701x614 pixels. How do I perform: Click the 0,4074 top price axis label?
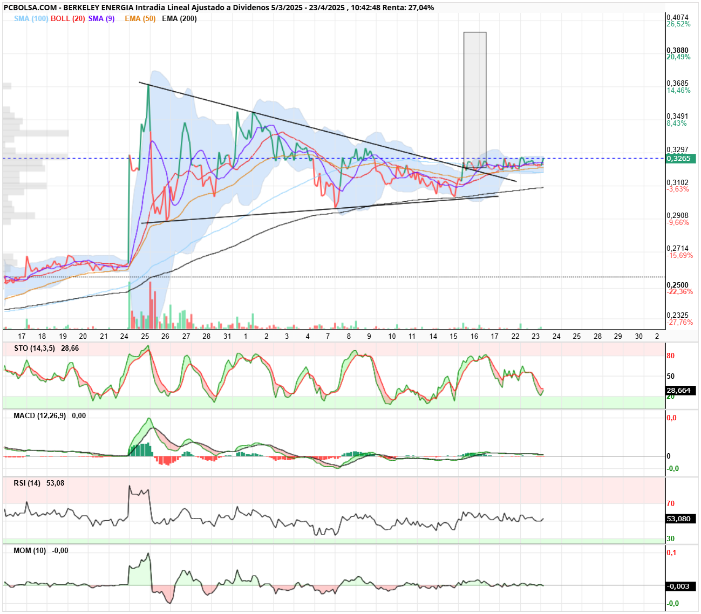[x=677, y=17]
